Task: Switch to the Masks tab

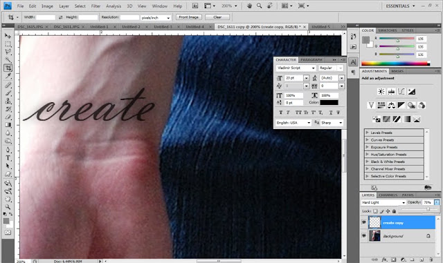Action: 397,71
